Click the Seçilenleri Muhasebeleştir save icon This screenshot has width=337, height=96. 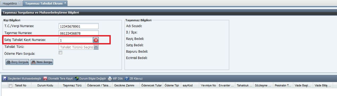pyautogui.click(x=5, y=79)
